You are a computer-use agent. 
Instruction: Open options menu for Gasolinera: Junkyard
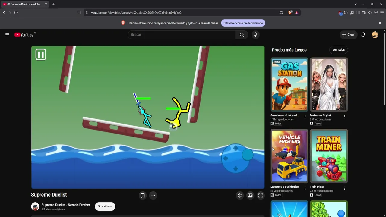tap(305, 117)
